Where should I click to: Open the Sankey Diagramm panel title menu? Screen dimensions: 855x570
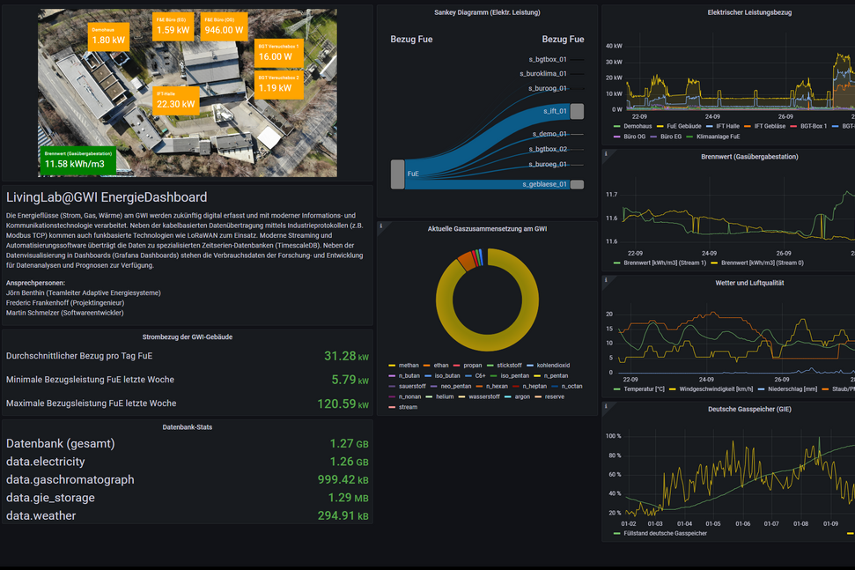[487, 12]
